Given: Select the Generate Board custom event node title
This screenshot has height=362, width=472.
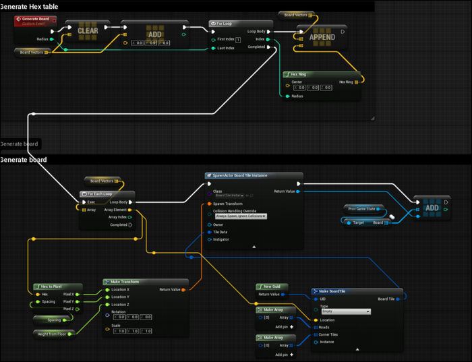Looking at the screenshot, I should point(35,19).
